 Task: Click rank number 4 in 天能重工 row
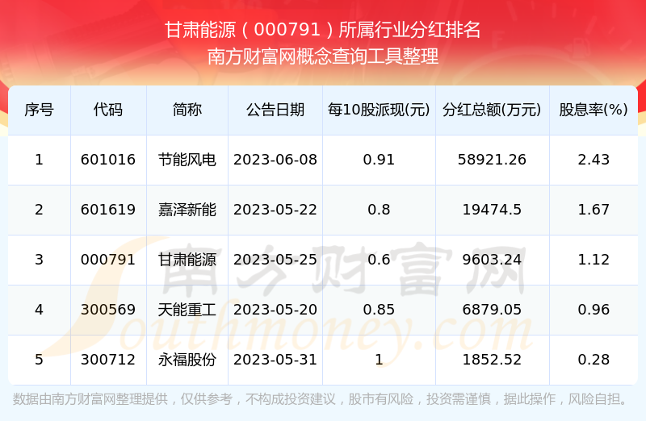[39, 310]
